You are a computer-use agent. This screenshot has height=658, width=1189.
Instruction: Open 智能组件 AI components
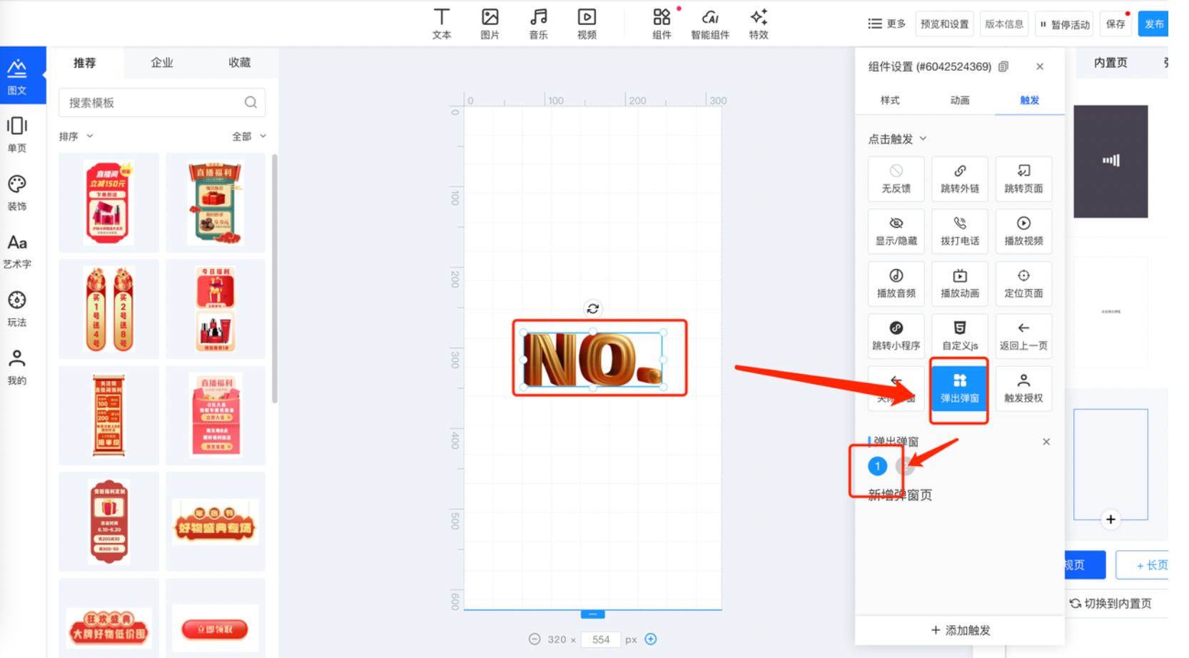coord(709,24)
